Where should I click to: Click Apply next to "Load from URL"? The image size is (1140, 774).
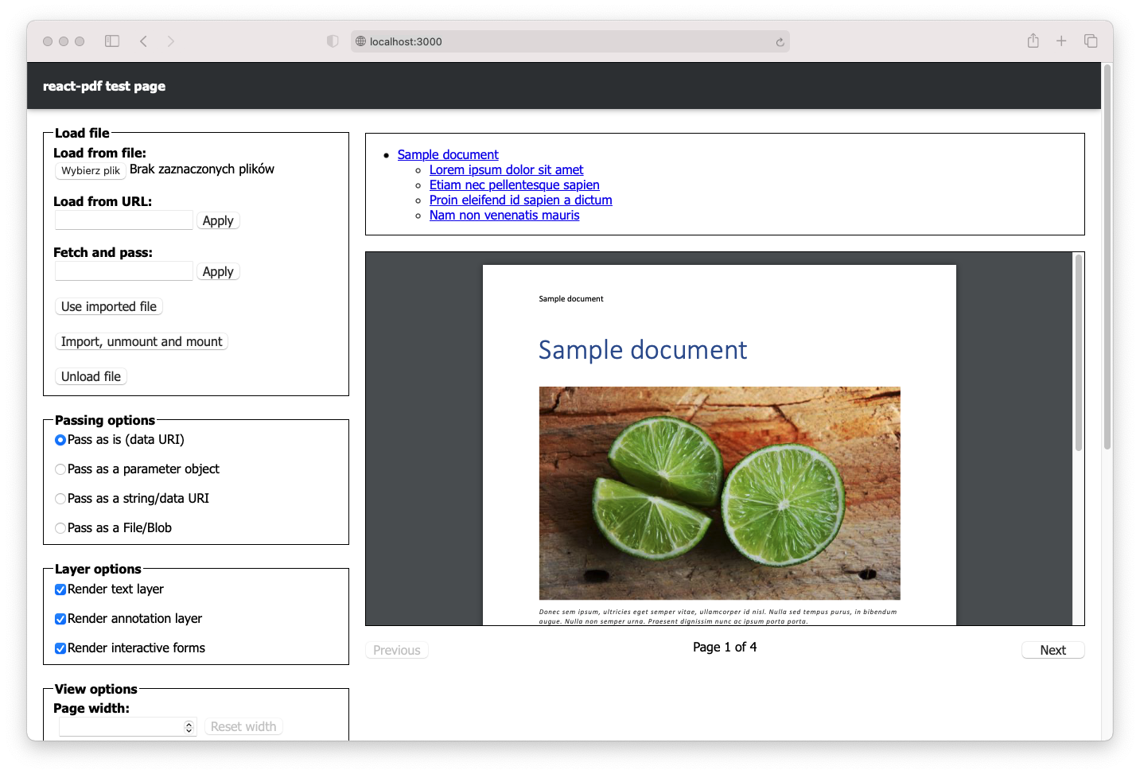218,220
